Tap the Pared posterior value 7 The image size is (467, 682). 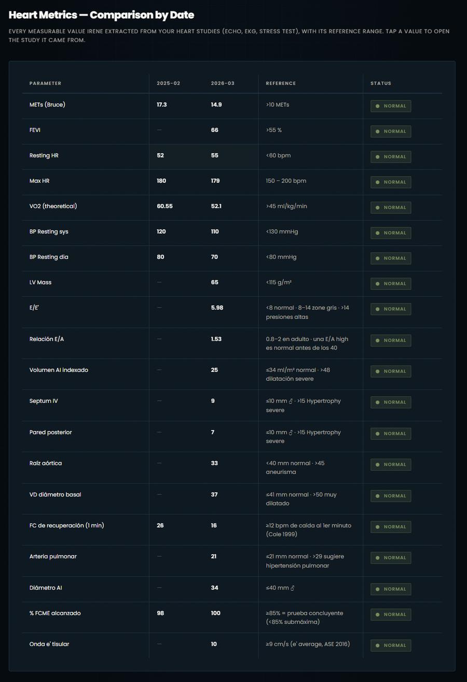click(x=213, y=433)
